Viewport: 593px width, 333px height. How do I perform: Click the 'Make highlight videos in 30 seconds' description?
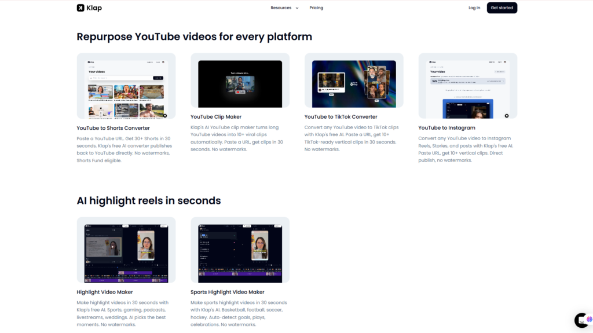click(123, 314)
